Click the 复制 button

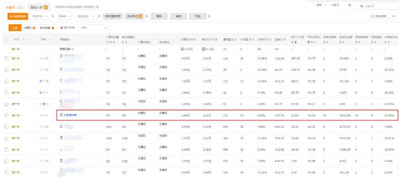pos(178,16)
